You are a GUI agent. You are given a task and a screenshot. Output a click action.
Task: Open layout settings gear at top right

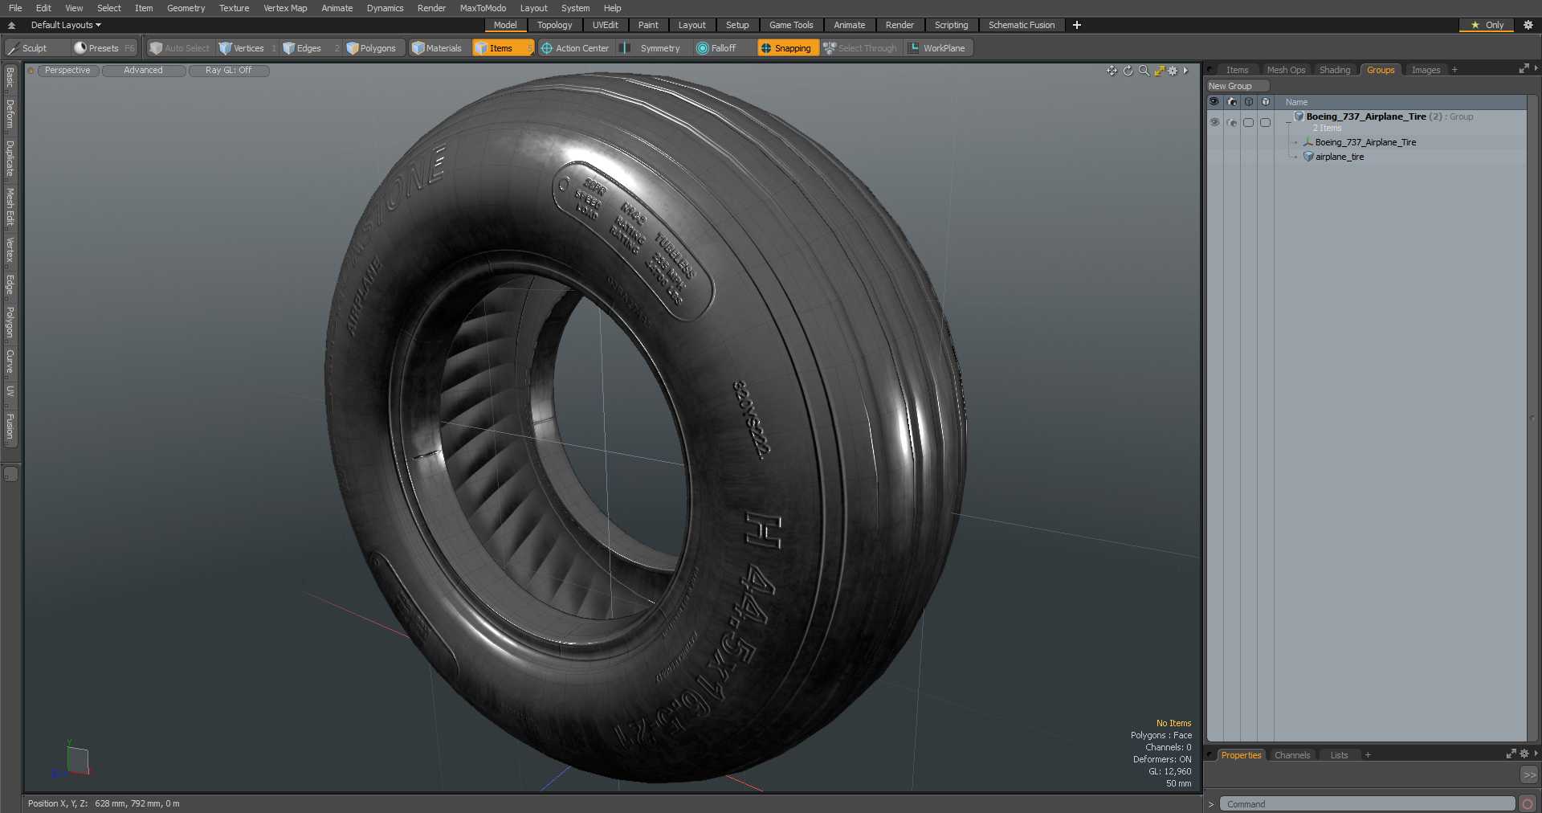1528,25
